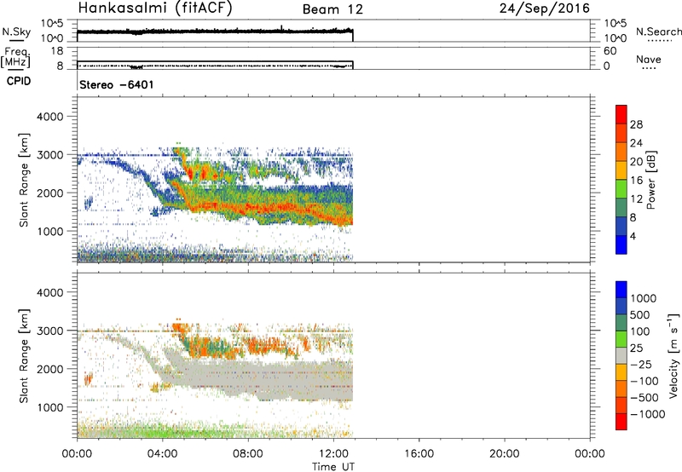
Task: Pick the bottom red segment of Velocity colorbar
Action: (621, 422)
